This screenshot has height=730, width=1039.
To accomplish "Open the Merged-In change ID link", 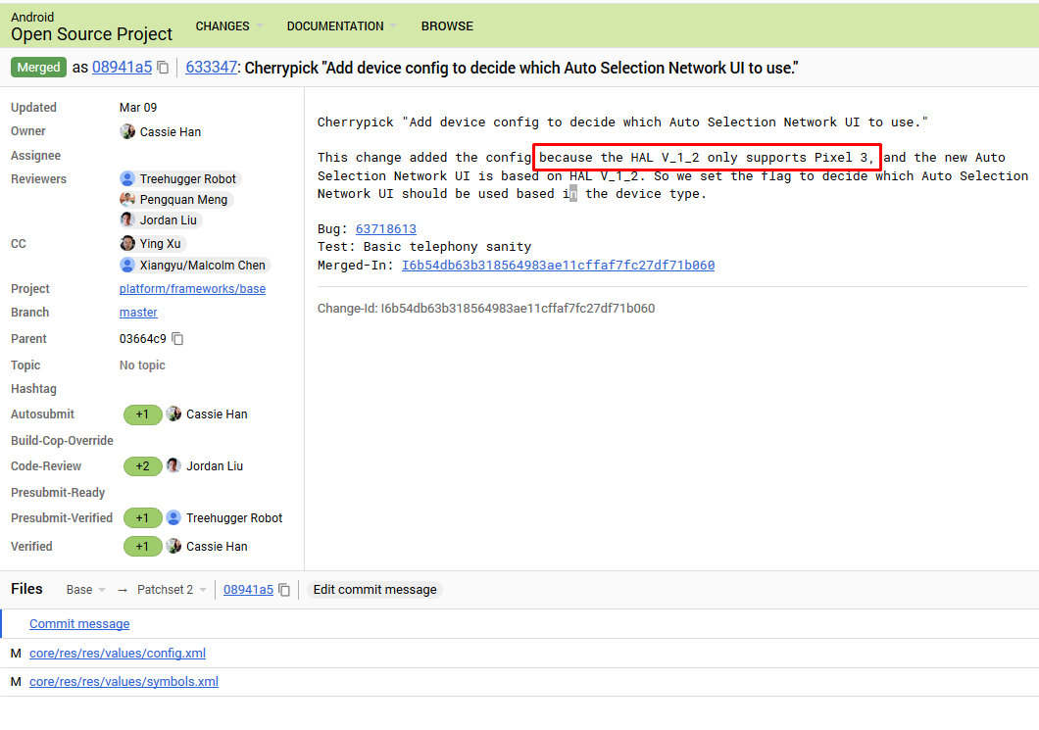I will coord(558,265).
